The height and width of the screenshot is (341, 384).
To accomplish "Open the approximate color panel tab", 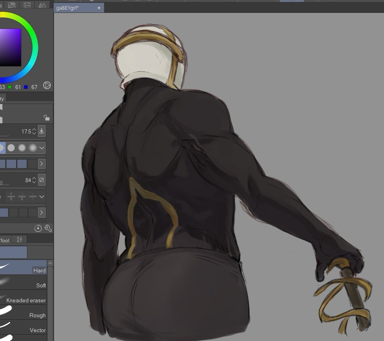I will [42, 5].
